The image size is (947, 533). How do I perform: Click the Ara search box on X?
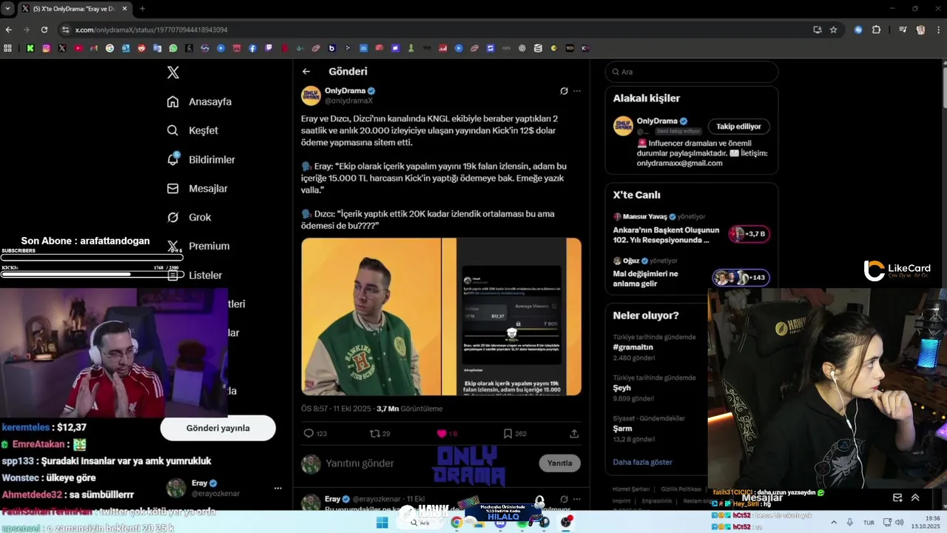coord(692,72)
